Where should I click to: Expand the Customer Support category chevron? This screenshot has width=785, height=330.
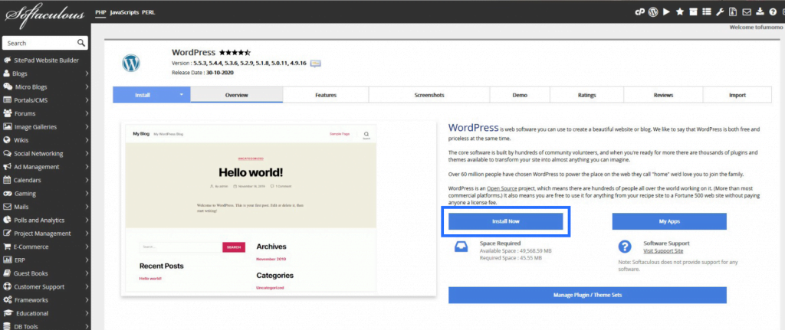click(87, 287)
